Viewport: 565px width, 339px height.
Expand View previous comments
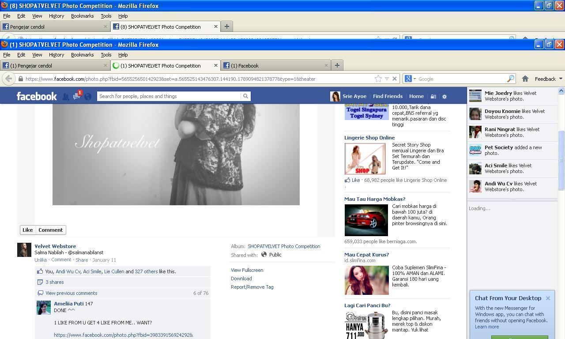tap(71, 293)
